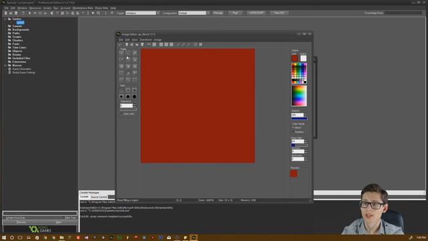Select the Eraser tool
428x241 pixels.
click(x=134, y=53)
